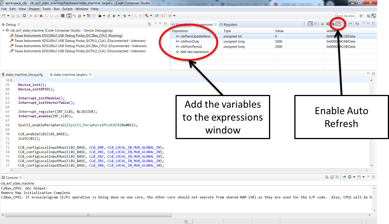Click the Clear Console icon
389x224 pixels.
(327, 177)
